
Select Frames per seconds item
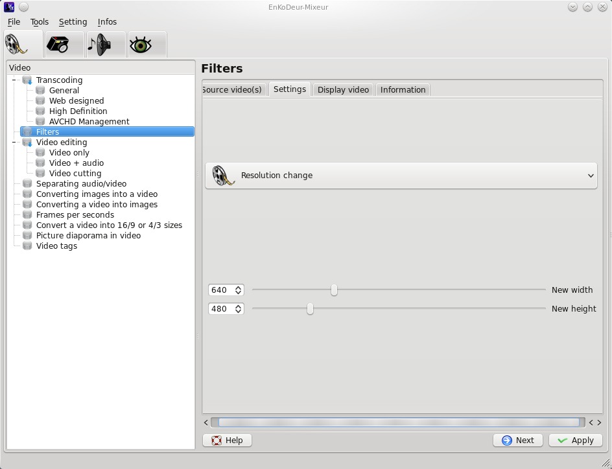[x=75, y=215]
